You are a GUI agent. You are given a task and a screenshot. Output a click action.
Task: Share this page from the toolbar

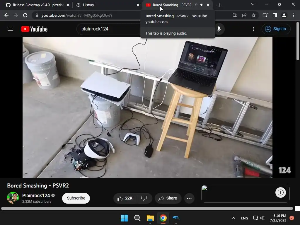[244, 15]
